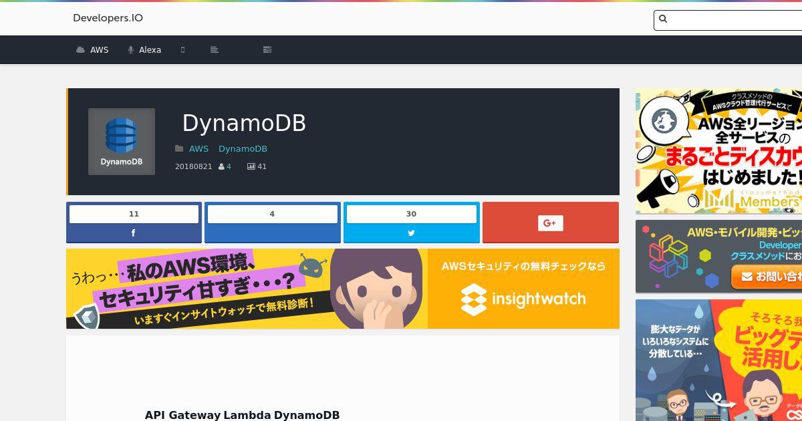Open author link numbered 4
This screenshot has height=421, width=802.
pos(229,167)
